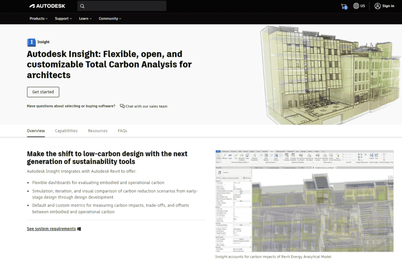
Task: Click the Get started button
Action: [x=43, y=92]
